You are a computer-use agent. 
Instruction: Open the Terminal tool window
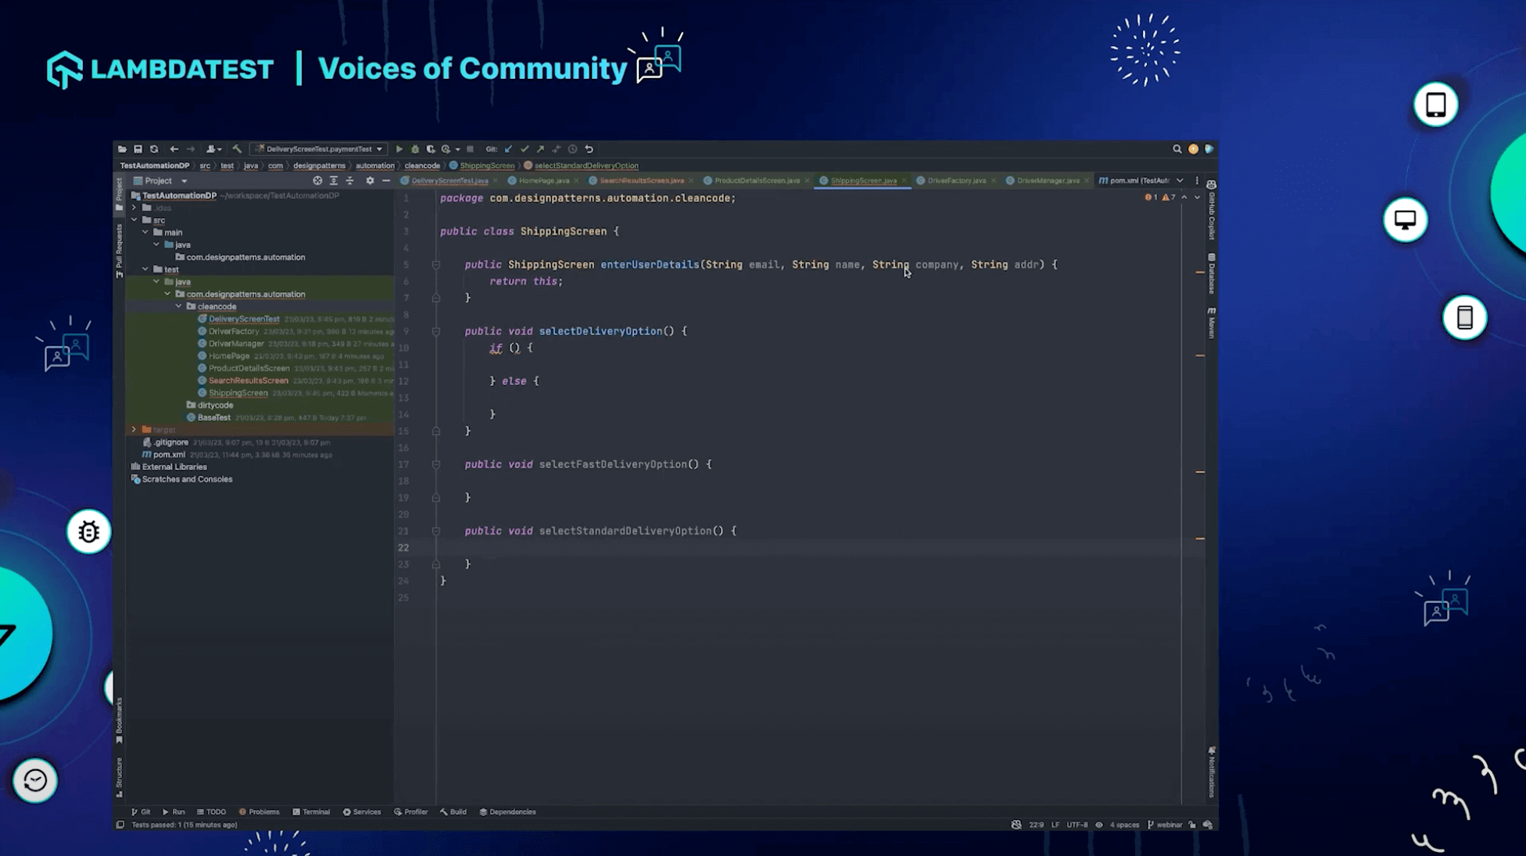click(311, 811)
